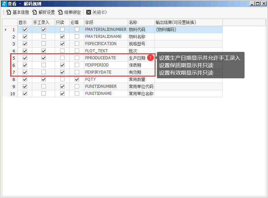The image size is (268, 198).
Task: Click the 常用单位名称 name cell
Action: pos(141,94)
